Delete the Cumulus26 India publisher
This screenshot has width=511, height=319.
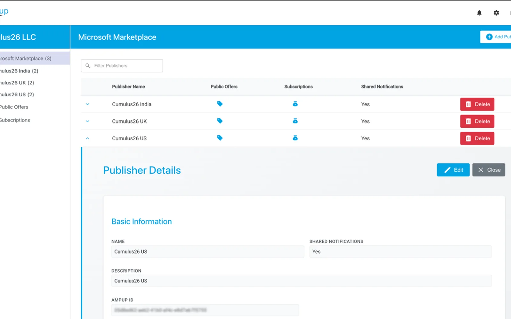tap(477, 104)
